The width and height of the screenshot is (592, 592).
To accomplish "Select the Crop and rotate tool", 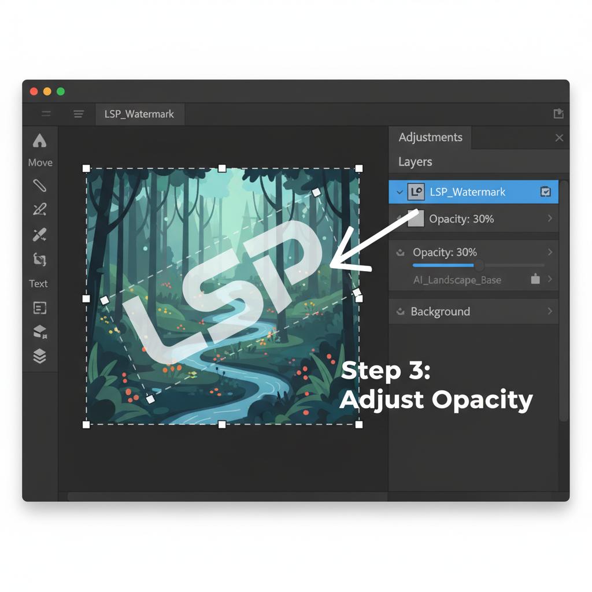I will pos(39,259).
